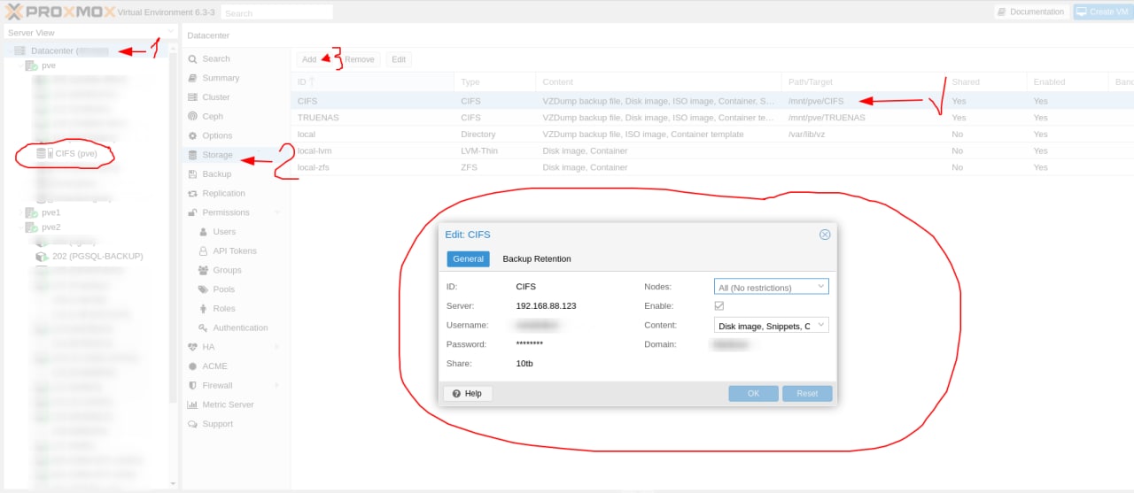Click the Cluster servers icon
The height and width of the screenshot is (493, 1134).
coord(192,97)
